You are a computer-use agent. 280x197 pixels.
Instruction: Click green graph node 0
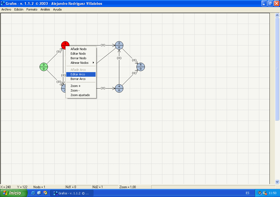tap(44, 67)
